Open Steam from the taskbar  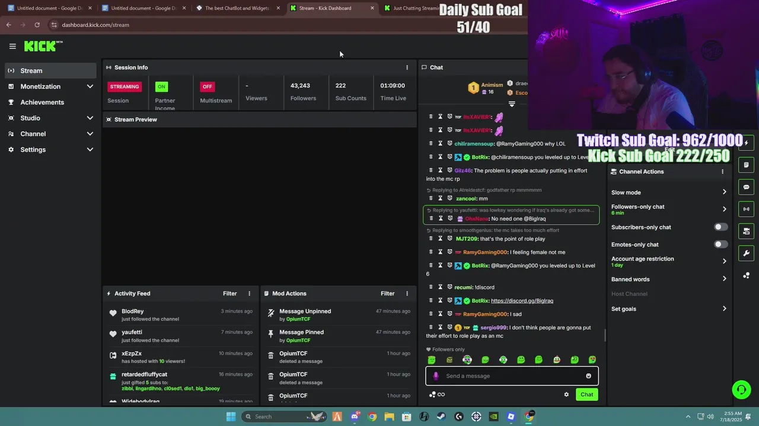pos(441,417)
